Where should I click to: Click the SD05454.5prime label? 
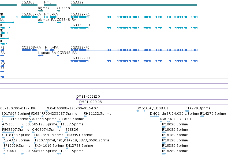click(x=43, y=119)
